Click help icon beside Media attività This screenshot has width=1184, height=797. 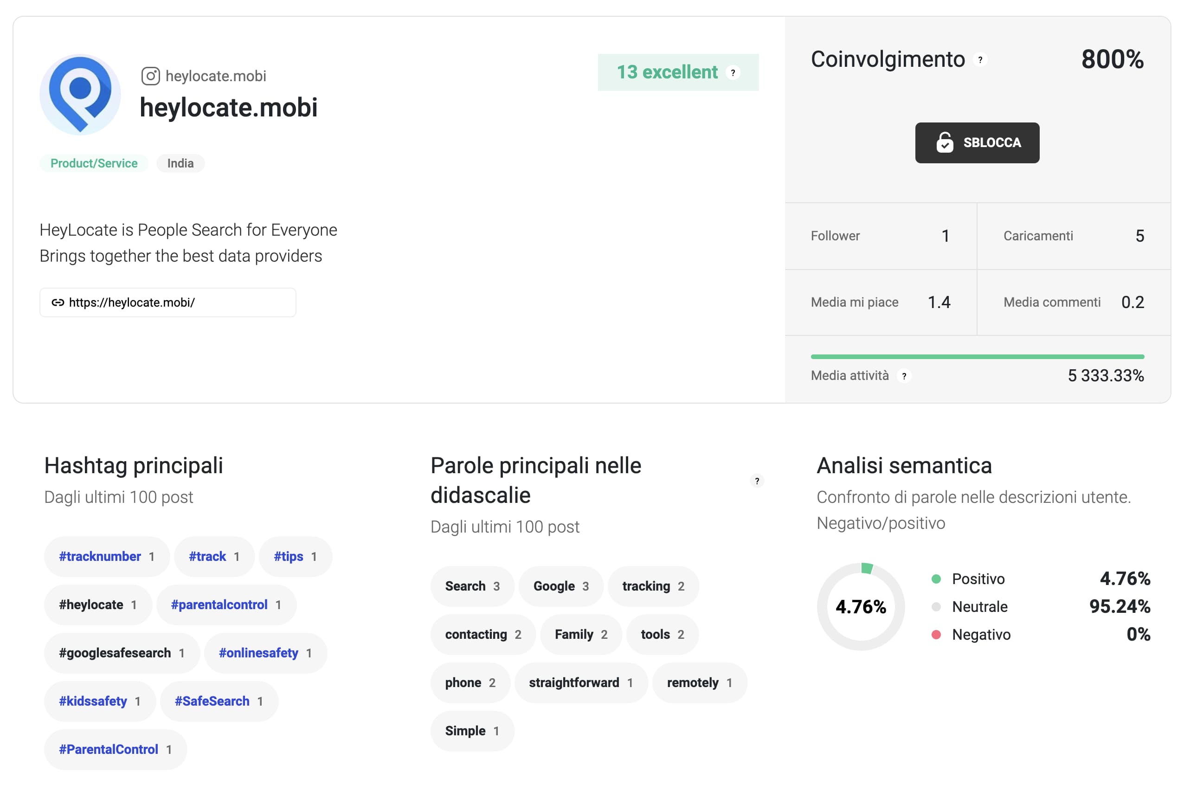click(903, 376)
